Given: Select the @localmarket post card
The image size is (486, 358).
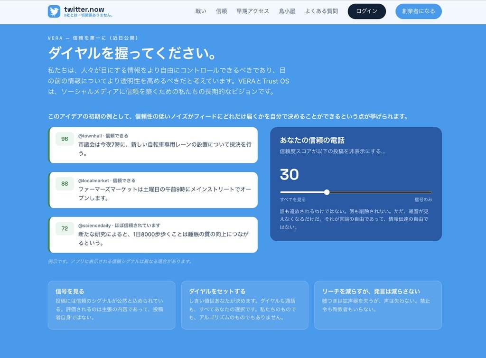Looking at the screenshot, I should 153,190.
